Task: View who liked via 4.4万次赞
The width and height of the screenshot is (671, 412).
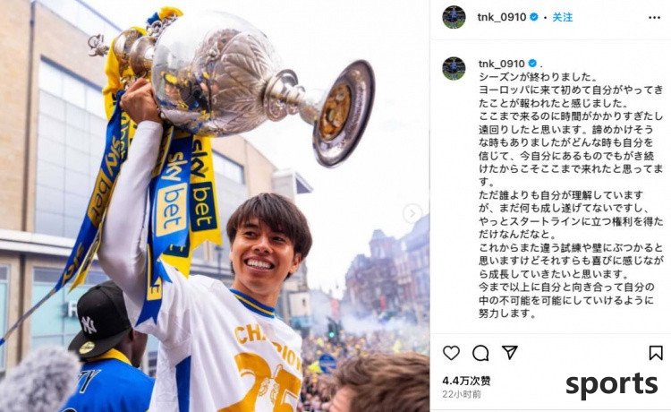Action: (x=466, y=381)
